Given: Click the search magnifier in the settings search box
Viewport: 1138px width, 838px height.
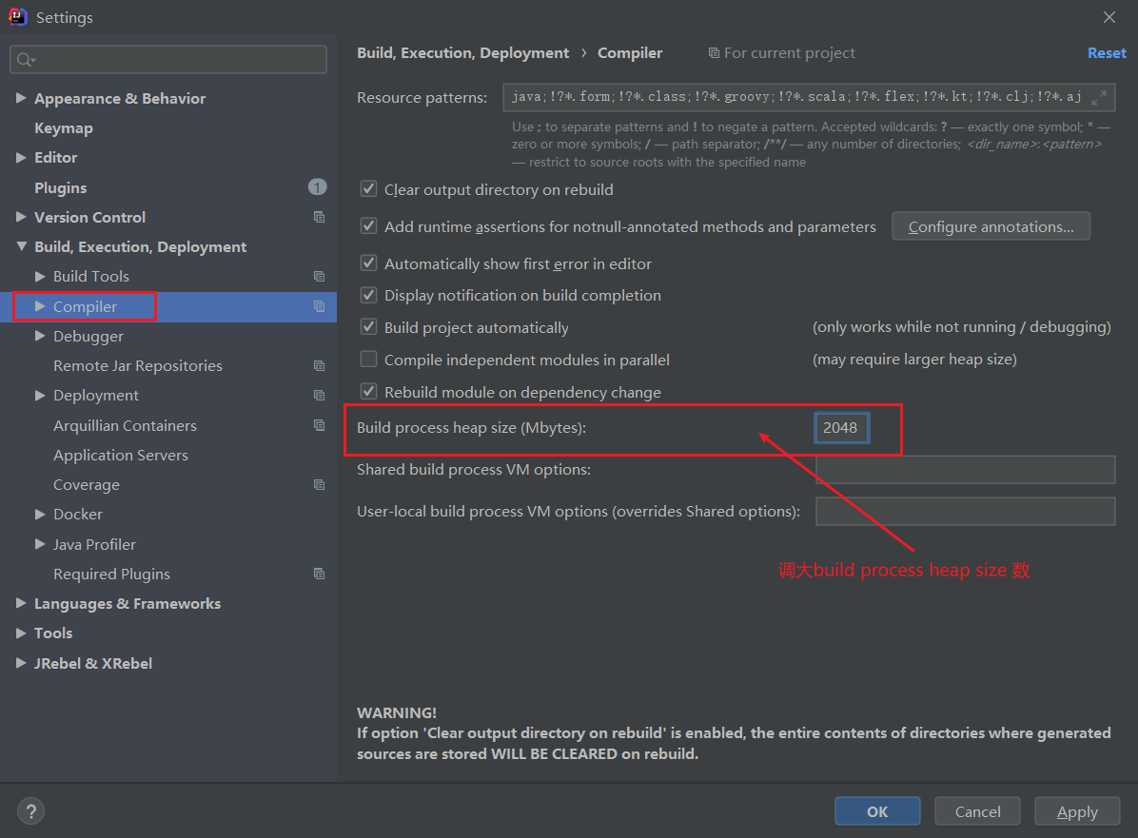Looking at the screenshot, I should [x=24, y=59].
